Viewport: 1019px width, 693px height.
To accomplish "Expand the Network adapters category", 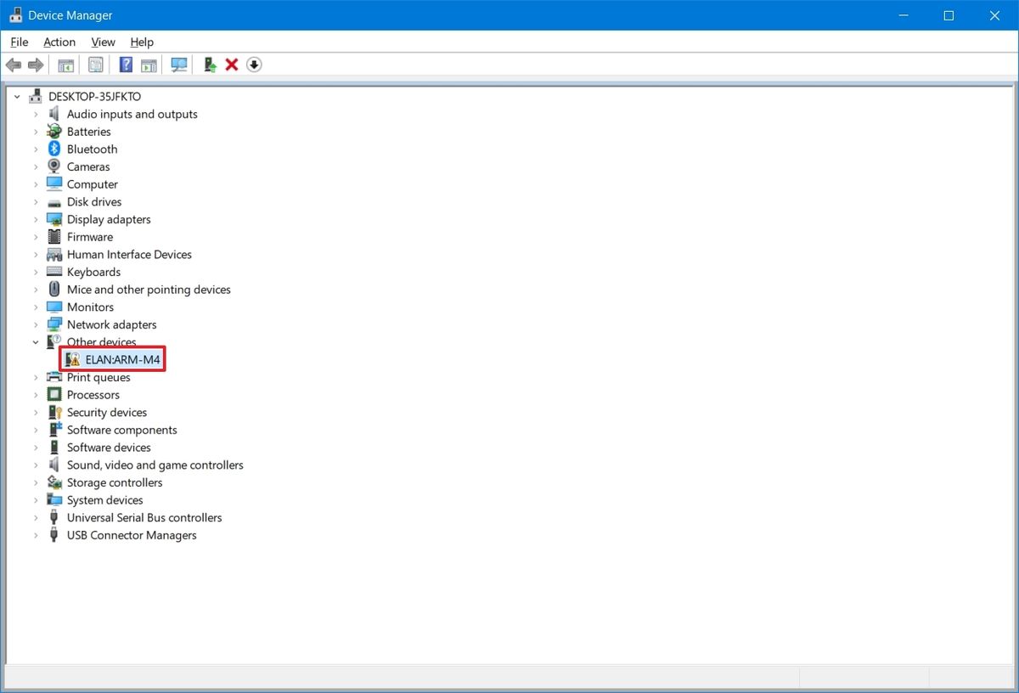I will pos(35,324).
